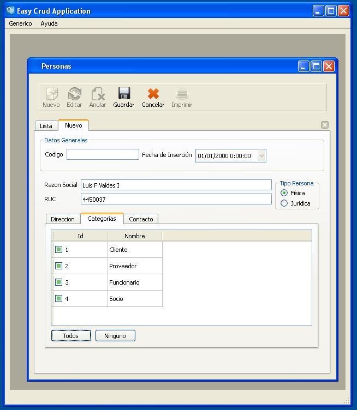The height and width of the screenshot is (410, 357).
Task: Click the Editar refresh-arrows icon
Action: point(75,94)
